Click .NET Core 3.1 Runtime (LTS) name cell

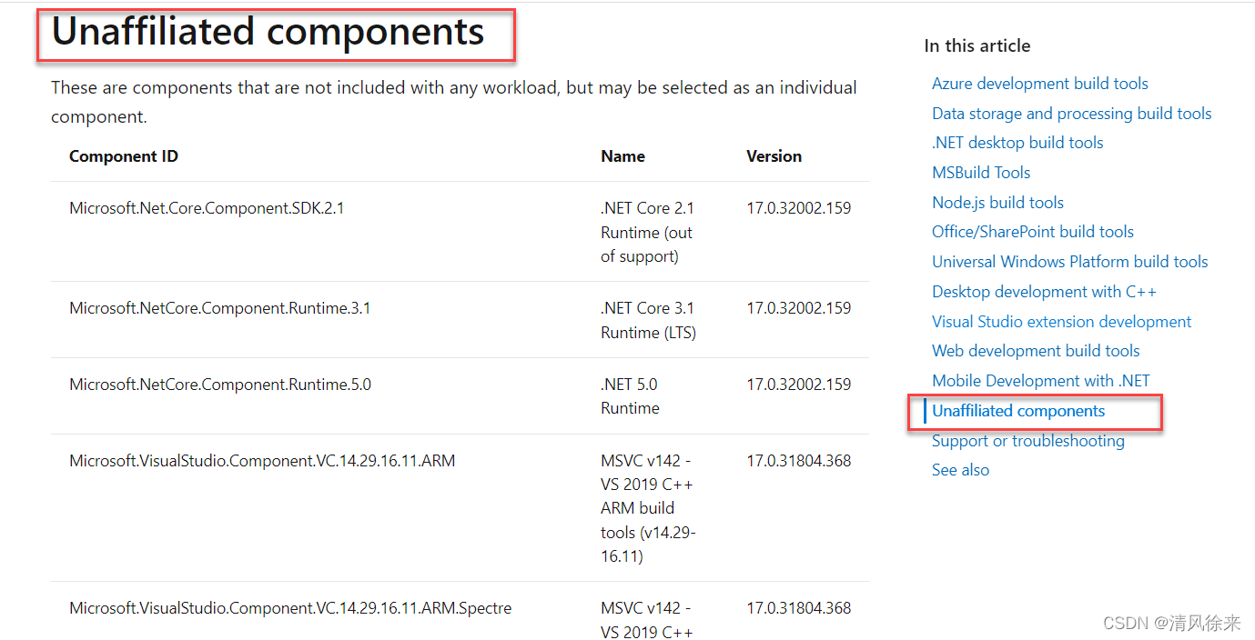pos(648,320)
